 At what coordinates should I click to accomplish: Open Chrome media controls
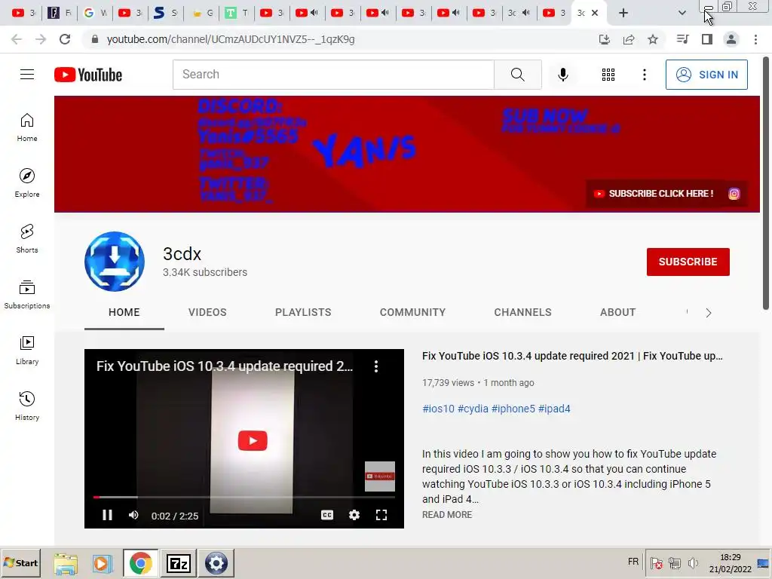tap(682, 39)
